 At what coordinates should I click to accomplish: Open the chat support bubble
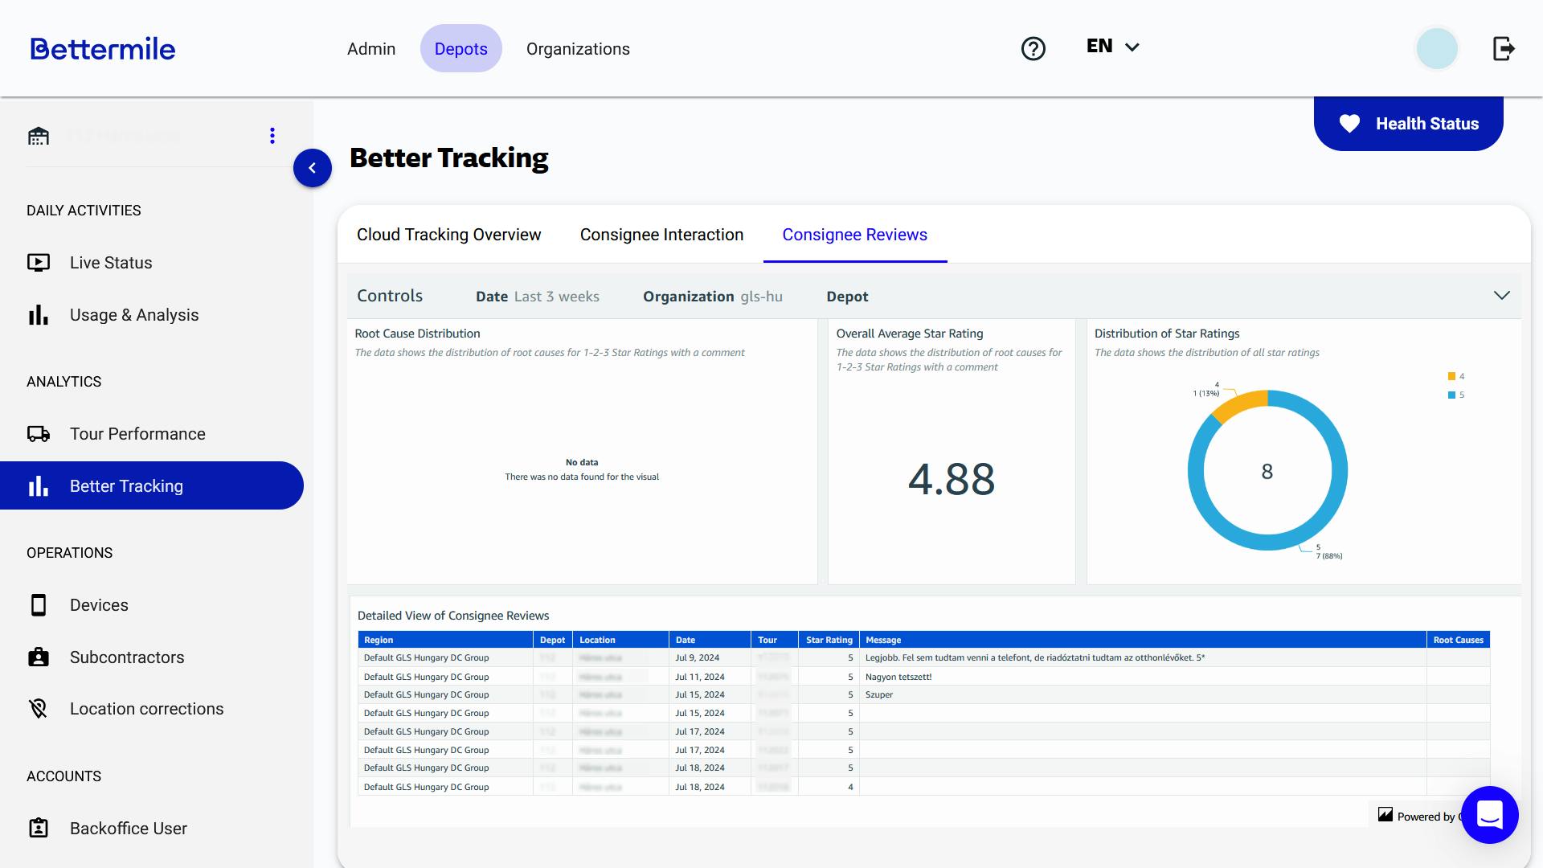1489,815
